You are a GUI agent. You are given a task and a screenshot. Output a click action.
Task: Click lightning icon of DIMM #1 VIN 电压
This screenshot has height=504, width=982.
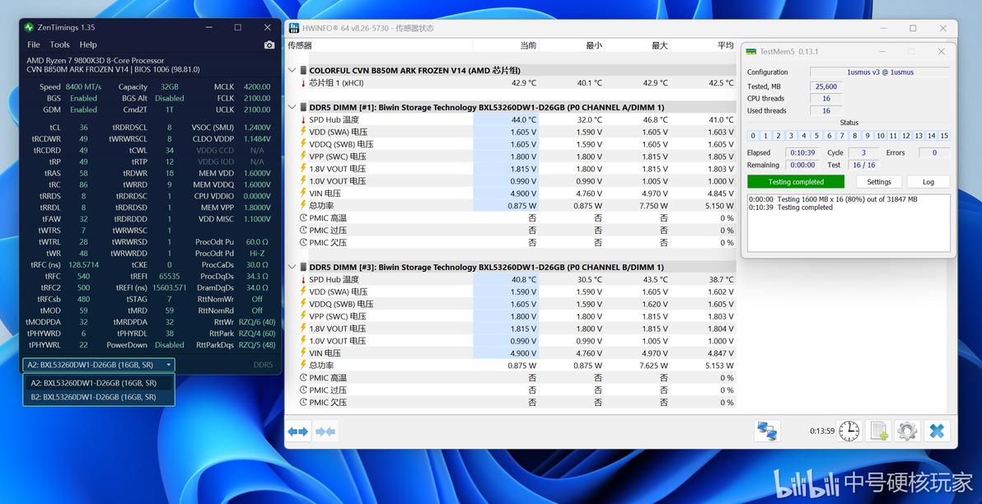point(304,194)
